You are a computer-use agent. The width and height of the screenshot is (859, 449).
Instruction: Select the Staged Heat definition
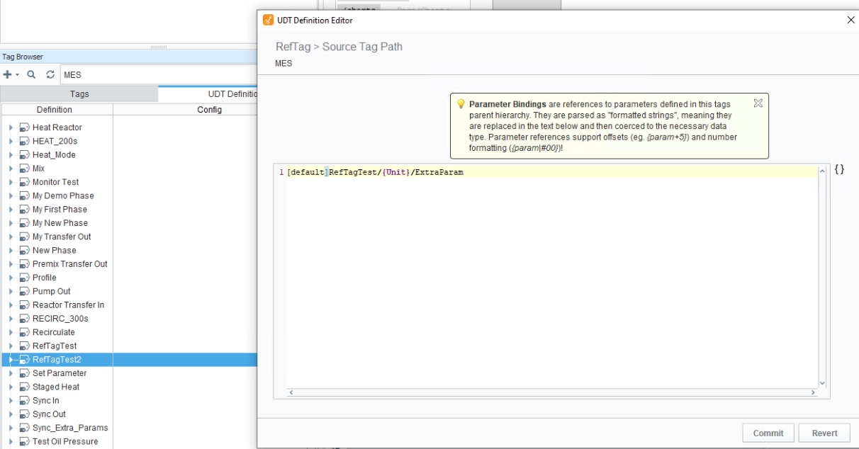tap(56, 387)
